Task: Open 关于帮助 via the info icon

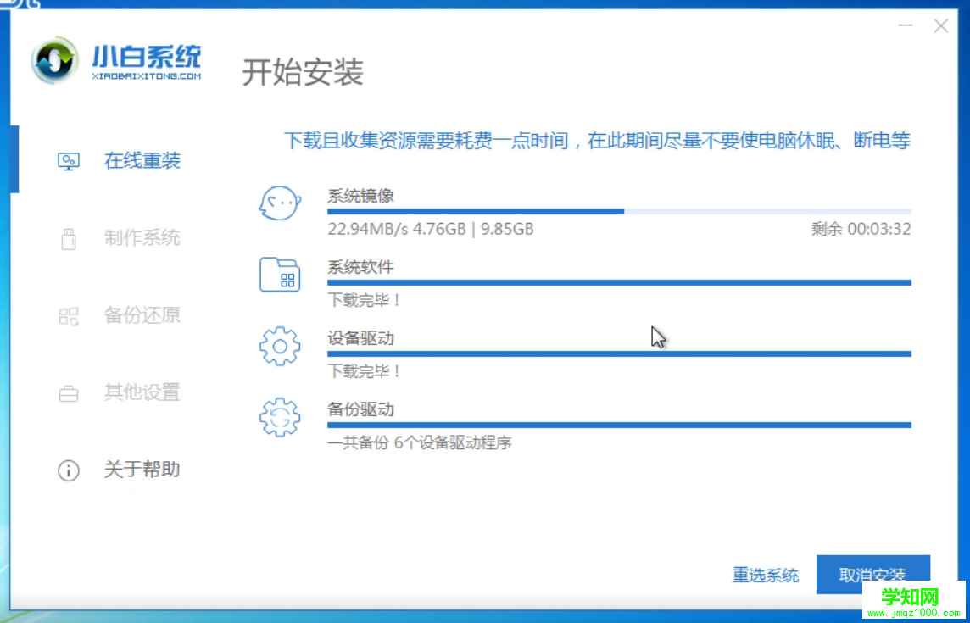Action: tap(68, 470)
